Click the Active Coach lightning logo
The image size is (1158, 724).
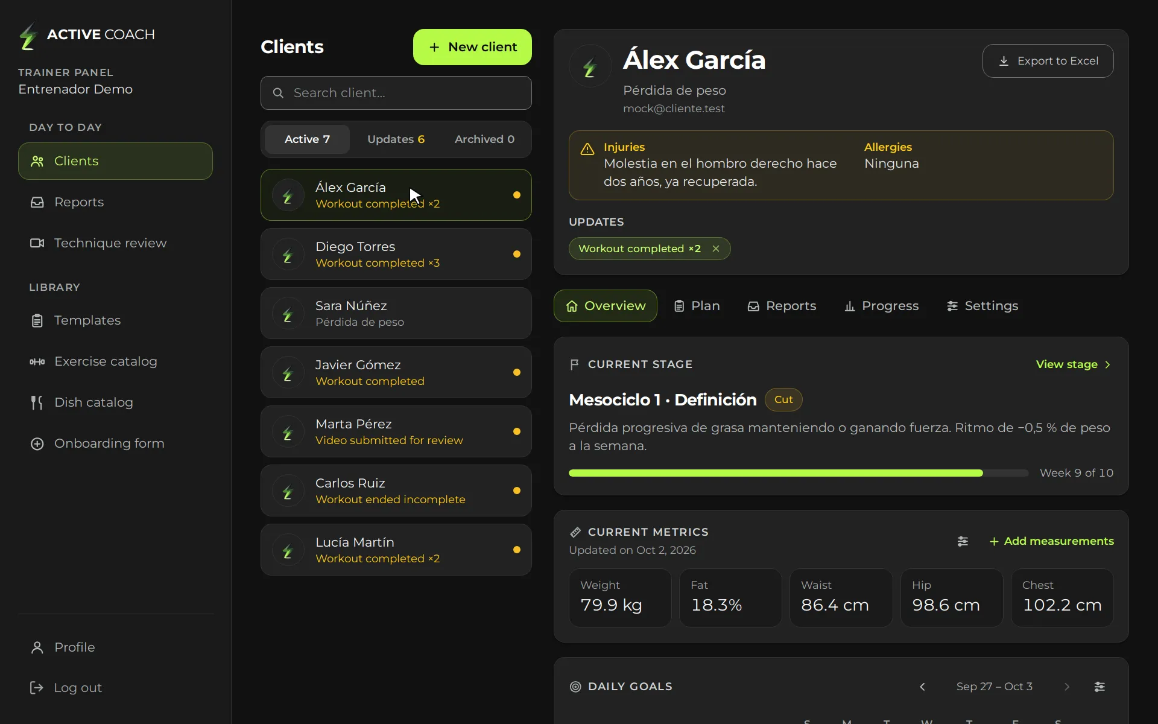pyautogui.click(x=28, y=36)
